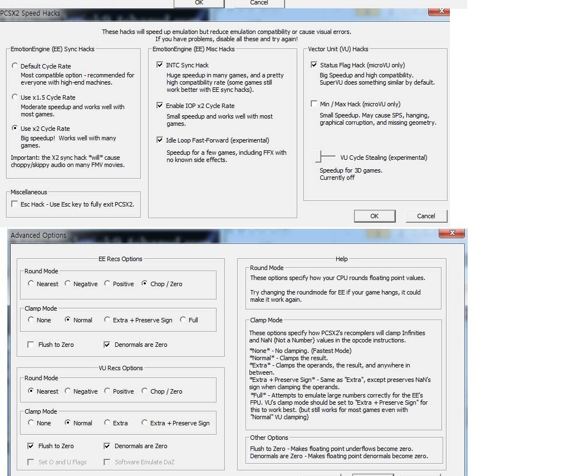
Task: Enable EE Flush to Zero checkbox
Action: click(x=31, y=345)
